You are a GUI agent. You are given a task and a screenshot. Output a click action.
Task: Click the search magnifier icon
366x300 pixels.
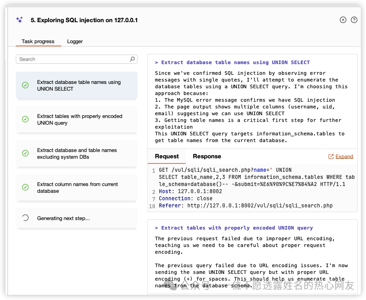[x=132, y=59]
